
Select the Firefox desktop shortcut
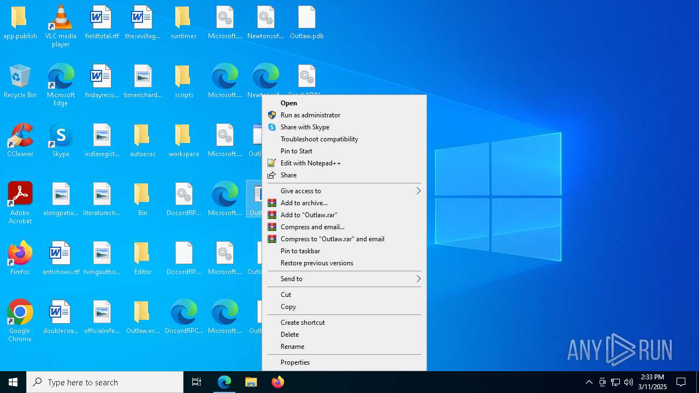(x=20, y=253)
